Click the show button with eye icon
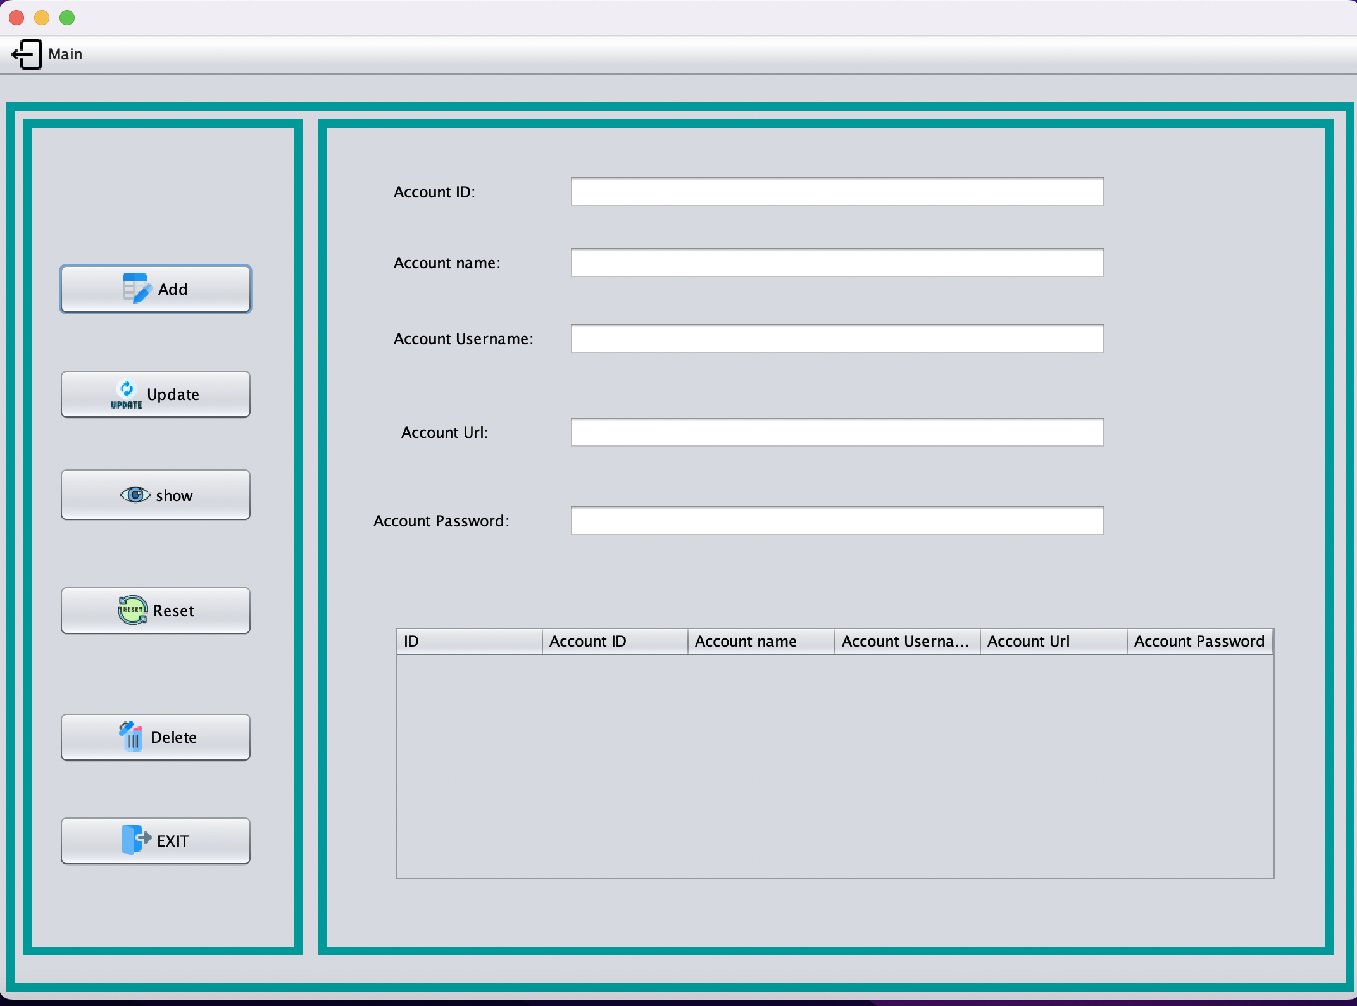The image size is (1357, 1006). tap(156, 495)
